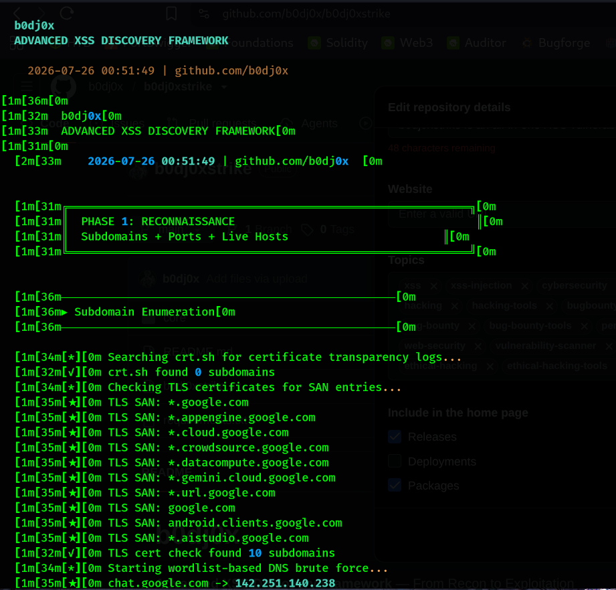Screen dimensions: 616x590
Task: Open the Bugforge bookmark
Action: click(x=556, y=43)
